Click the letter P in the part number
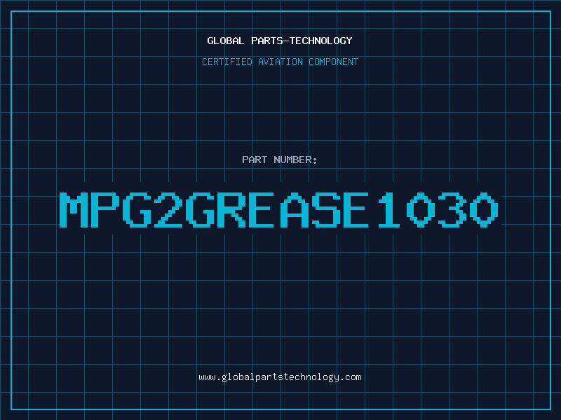 105,209
